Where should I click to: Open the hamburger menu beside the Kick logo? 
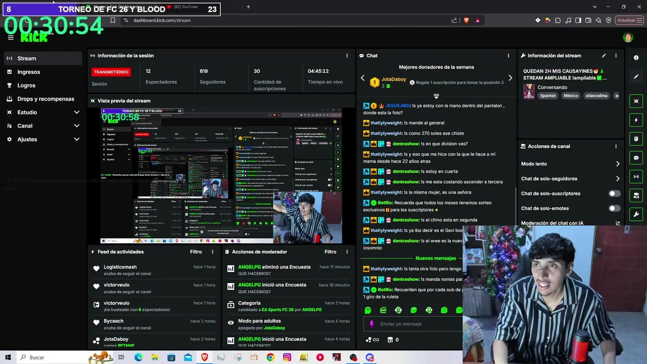11,37
